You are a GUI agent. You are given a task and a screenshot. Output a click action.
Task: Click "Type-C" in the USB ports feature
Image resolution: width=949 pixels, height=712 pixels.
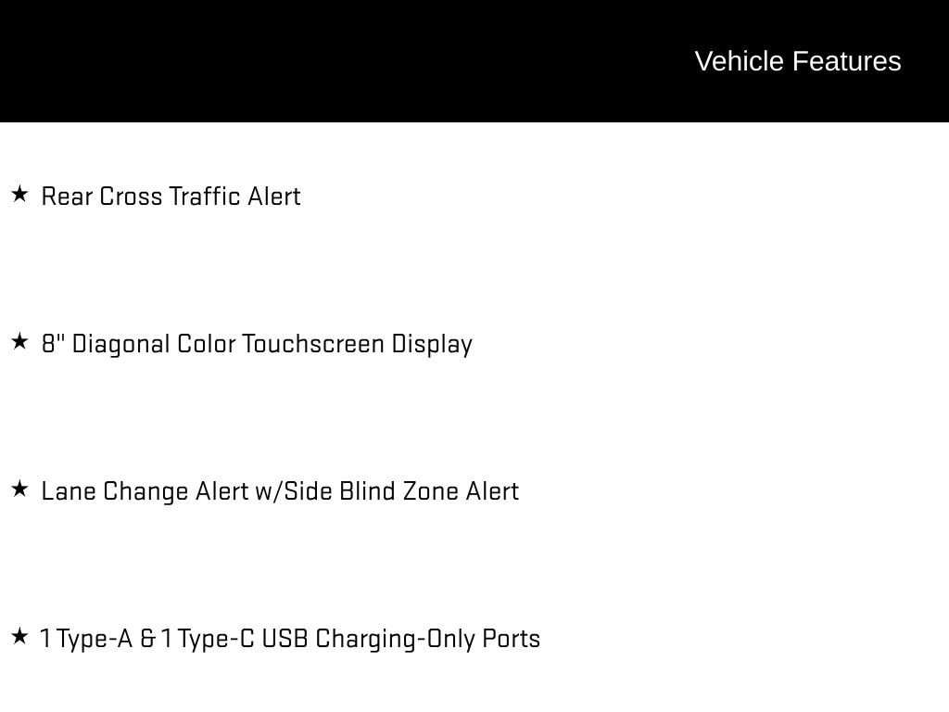point(215,639)
